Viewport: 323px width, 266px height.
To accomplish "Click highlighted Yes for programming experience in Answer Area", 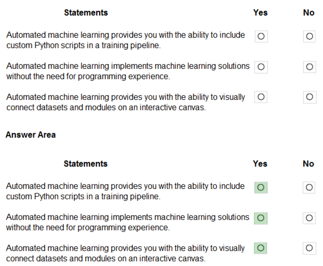I will coord(261,218).
